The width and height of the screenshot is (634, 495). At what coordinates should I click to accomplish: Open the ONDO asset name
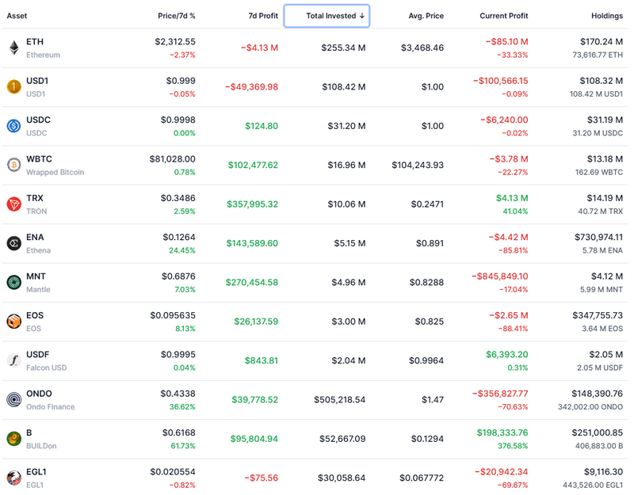(39, 394)
